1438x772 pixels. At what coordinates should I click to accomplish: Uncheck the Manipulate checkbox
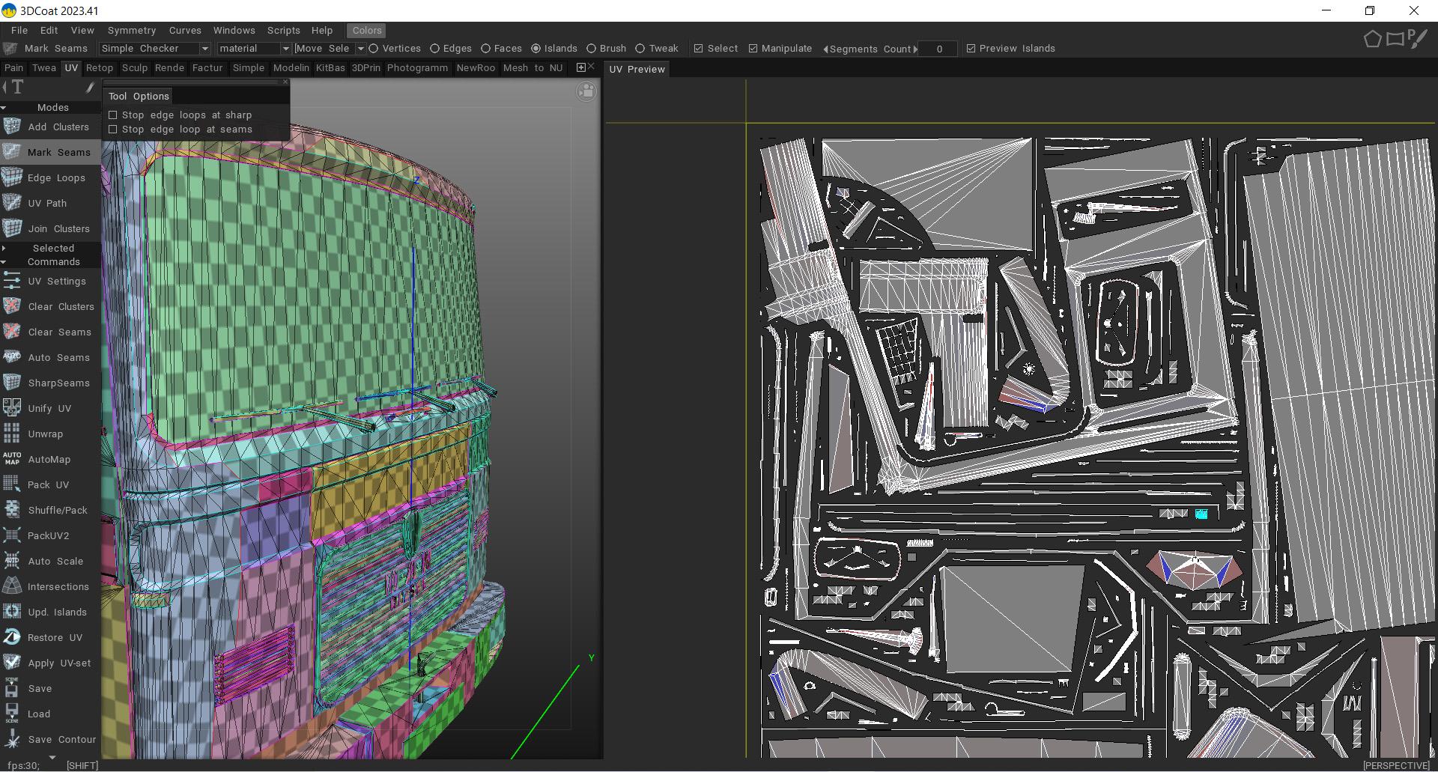click(753, 49)
